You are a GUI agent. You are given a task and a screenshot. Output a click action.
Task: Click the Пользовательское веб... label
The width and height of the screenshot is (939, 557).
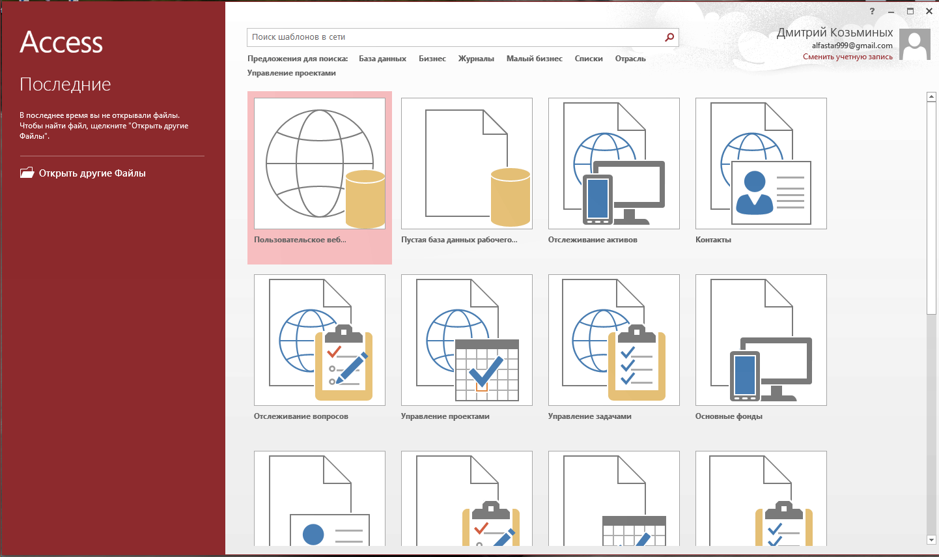pos(300,240)
